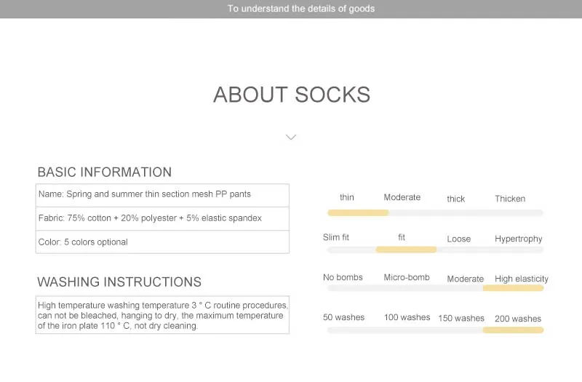Click the washing instructions text box
Screen dimensions: 582x382
pyautogui.click(x=162, y=315)
